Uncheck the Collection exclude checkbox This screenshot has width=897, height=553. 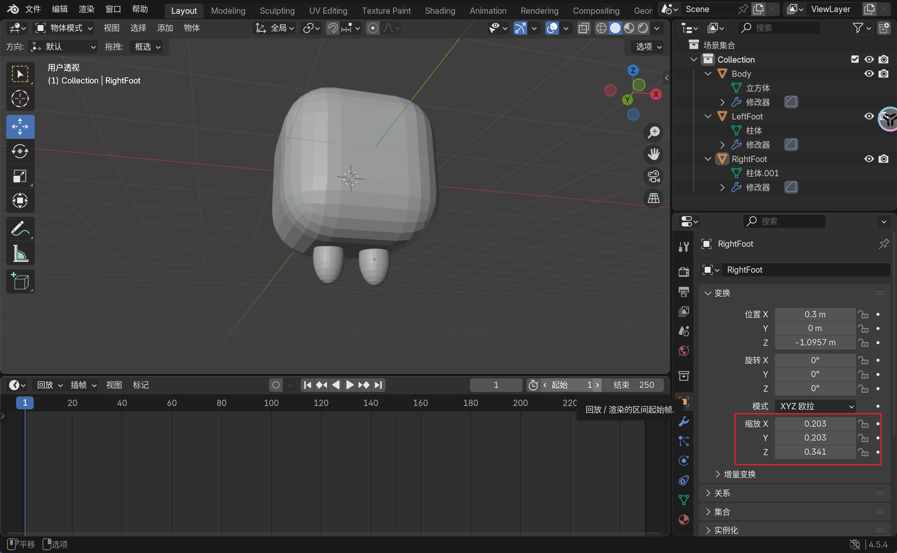[x=855, y=59]
